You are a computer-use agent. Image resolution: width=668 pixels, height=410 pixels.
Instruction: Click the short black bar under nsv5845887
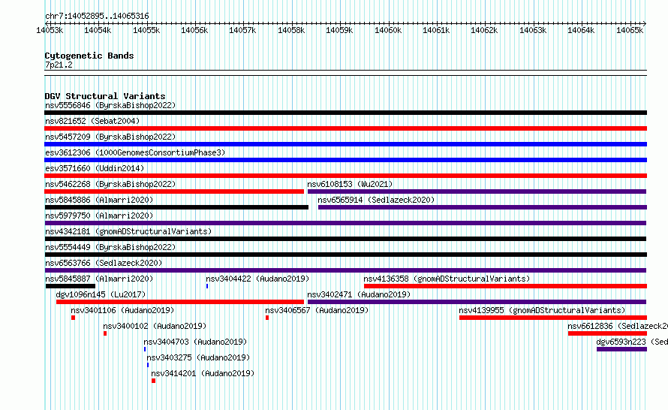click(71, 286)
